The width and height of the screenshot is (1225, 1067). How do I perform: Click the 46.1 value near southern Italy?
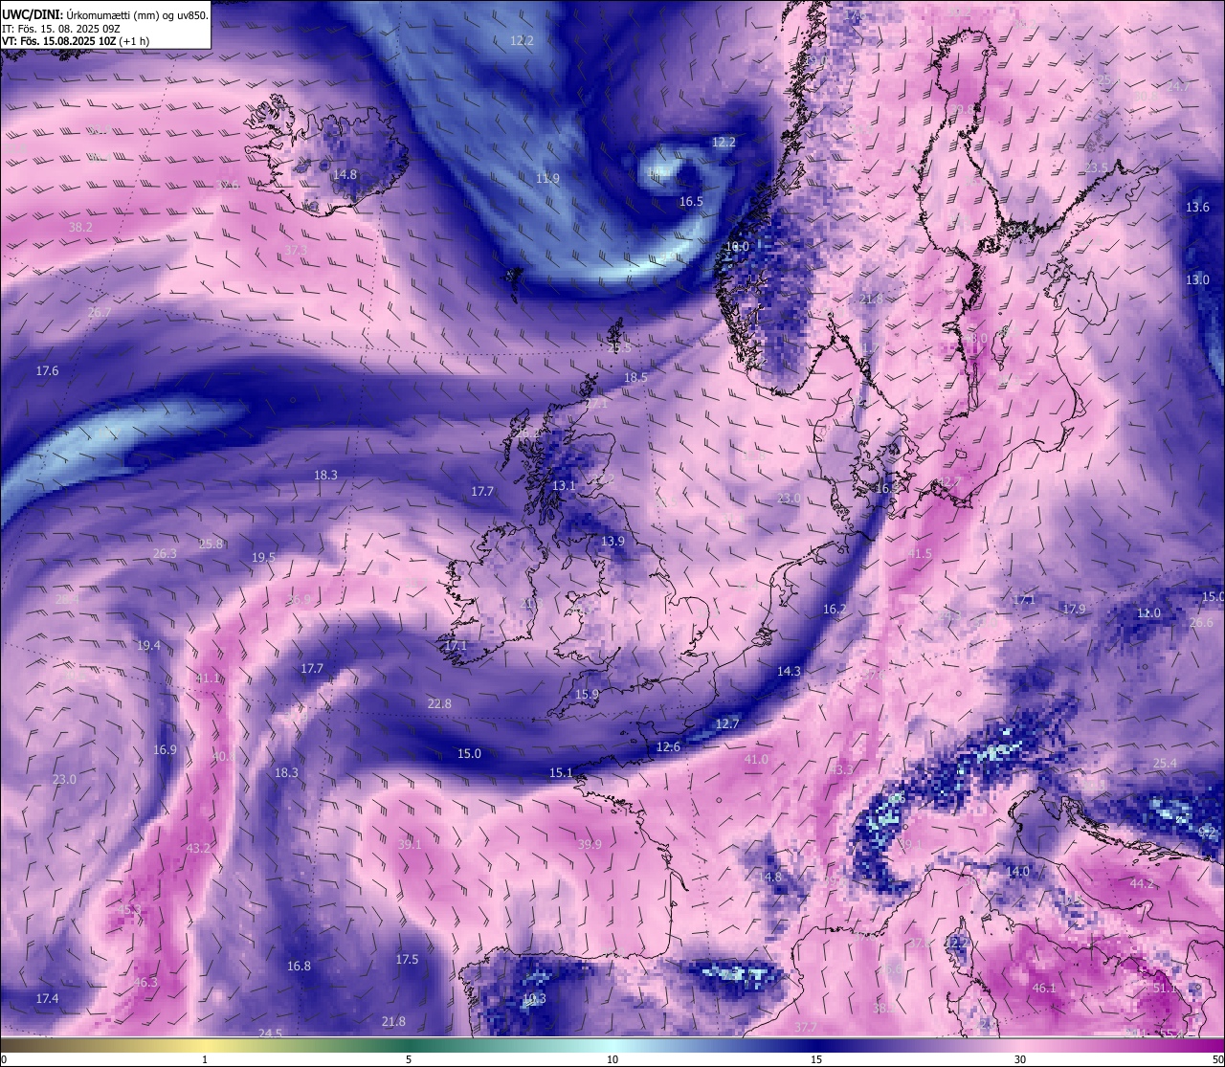(1044, 988)
